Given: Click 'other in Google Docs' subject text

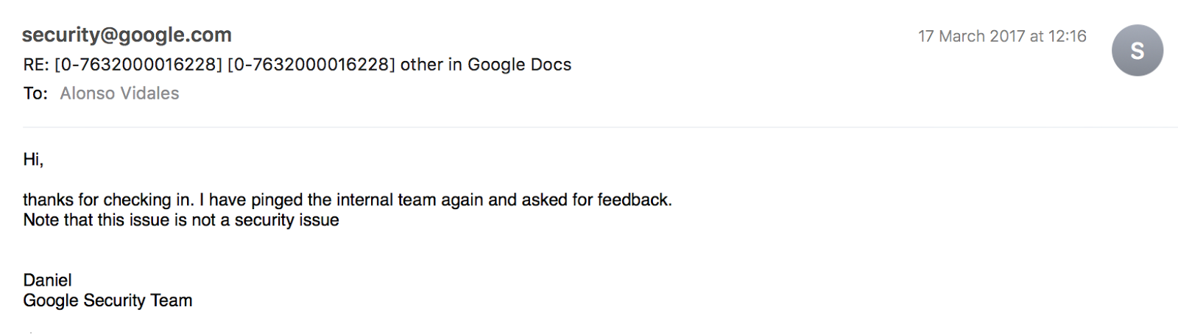Looking at the screenshot, I should 486,65.
